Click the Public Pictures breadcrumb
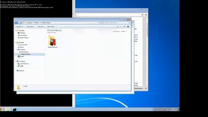The width and height of the screenshot is (208, 117). (x=46, y=23)
